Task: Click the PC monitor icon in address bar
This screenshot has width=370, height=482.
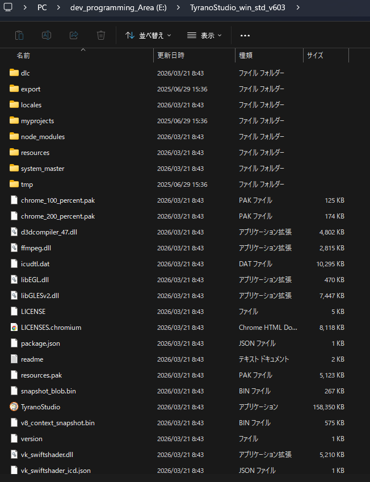Action: 8,8
